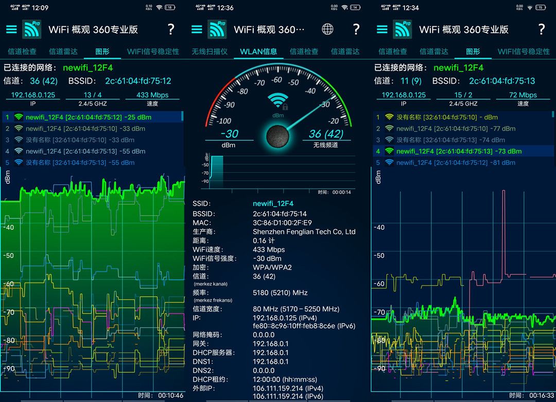
Task: Tap DHCP lease 12:00:00 (hh:mm:ss)
Action: 285,379
